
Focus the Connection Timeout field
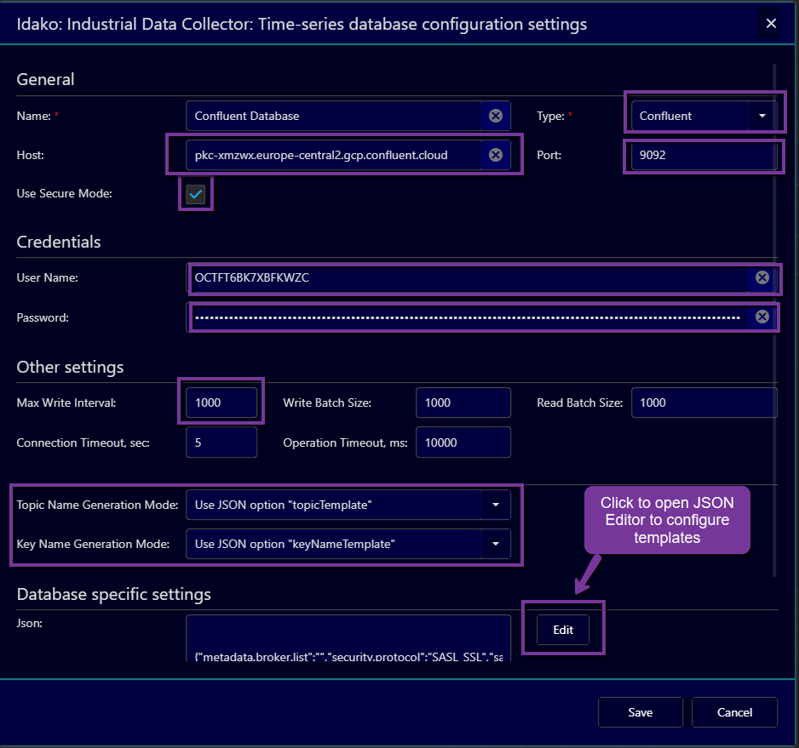[x=221, y=443]
